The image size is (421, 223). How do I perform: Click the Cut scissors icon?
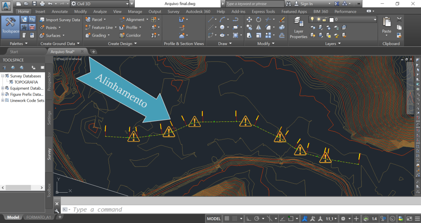click(x=399, y=19)
